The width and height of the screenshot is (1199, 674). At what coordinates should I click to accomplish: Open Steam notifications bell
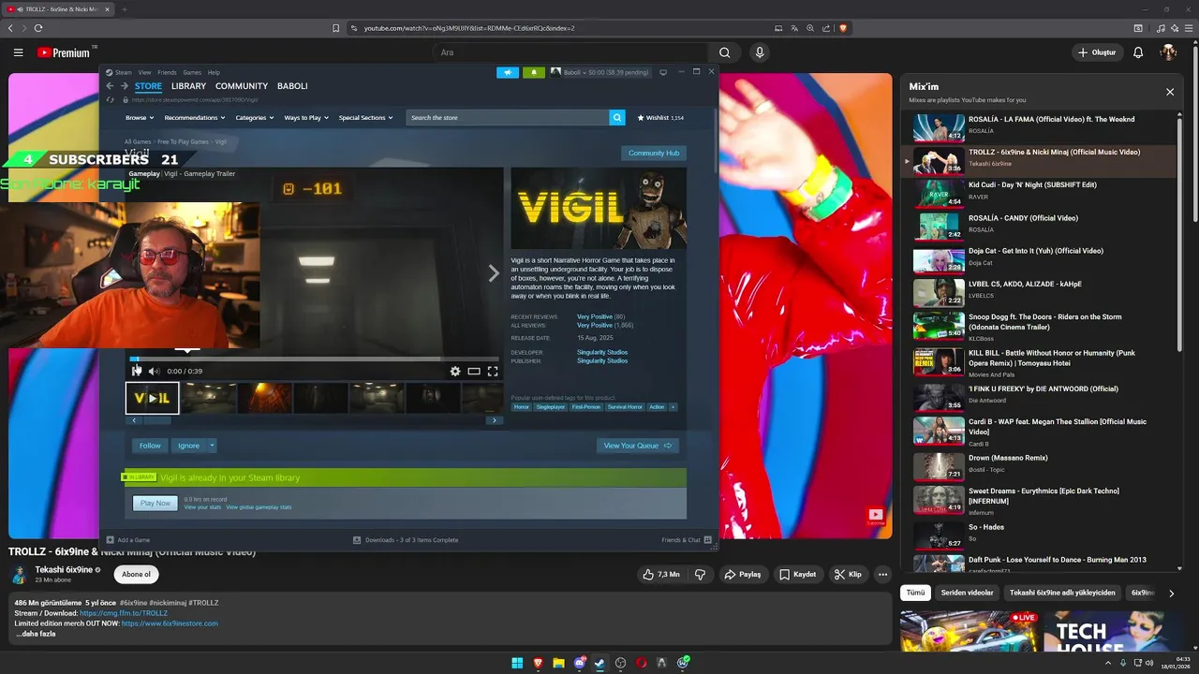[x=534, y=72]
